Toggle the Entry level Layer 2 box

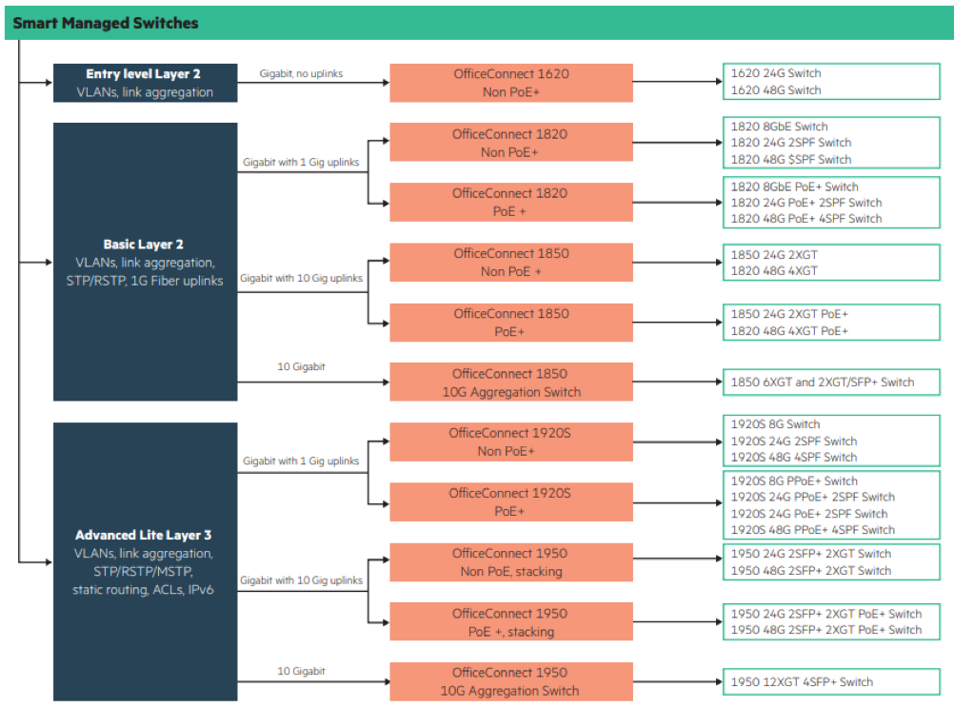[145, 83]
